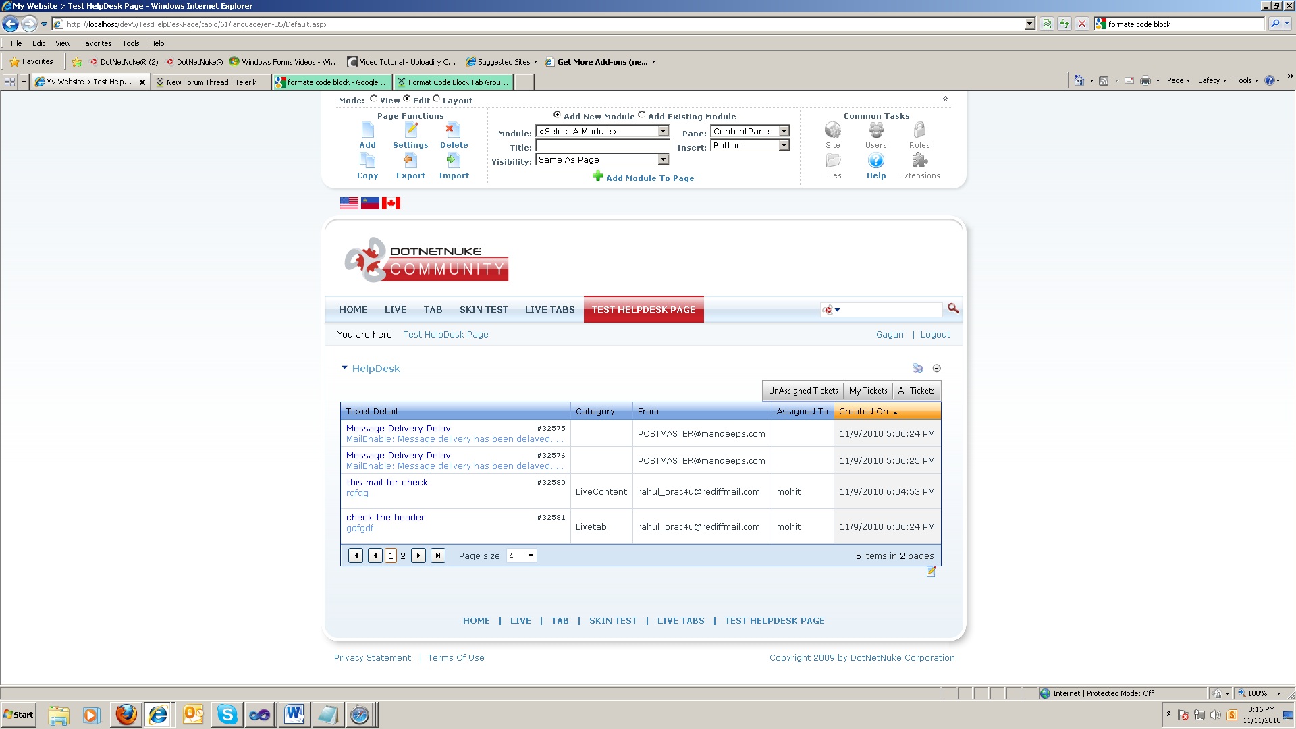Expand the Page size dropdown
The height and width of the screenshot is (729, 1296).
pyautogui.click(x=531, y=556)
